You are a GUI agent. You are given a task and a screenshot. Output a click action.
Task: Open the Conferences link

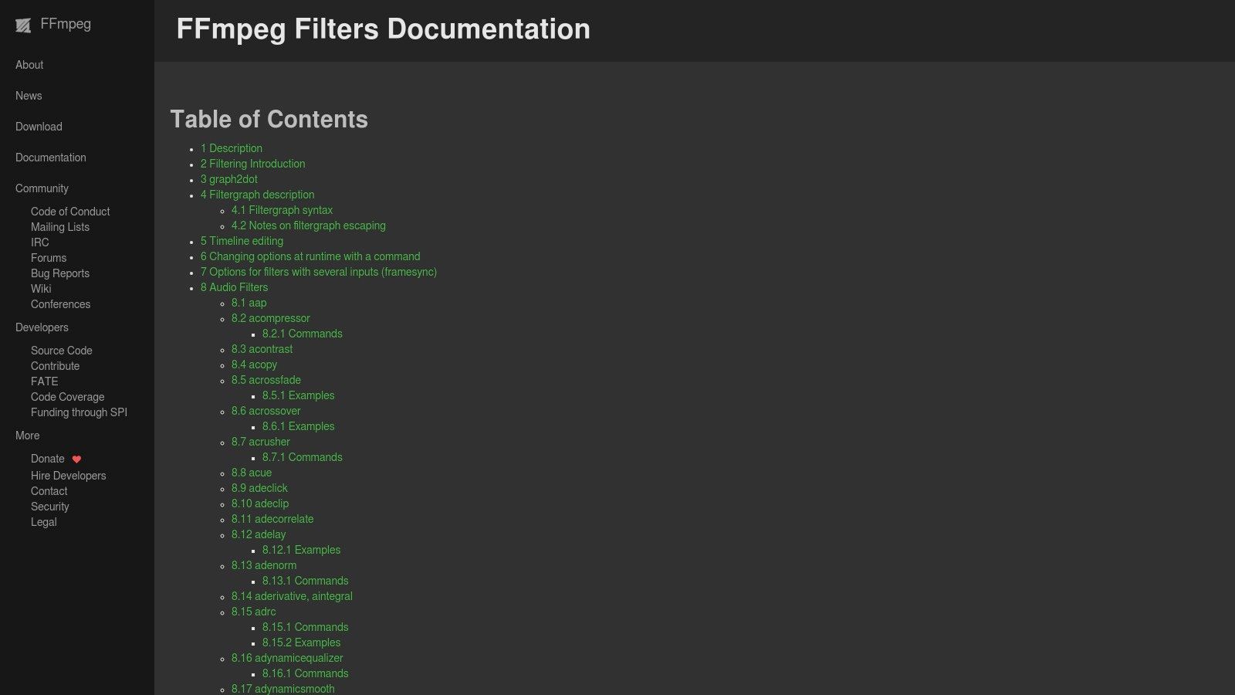coord(60,304)
